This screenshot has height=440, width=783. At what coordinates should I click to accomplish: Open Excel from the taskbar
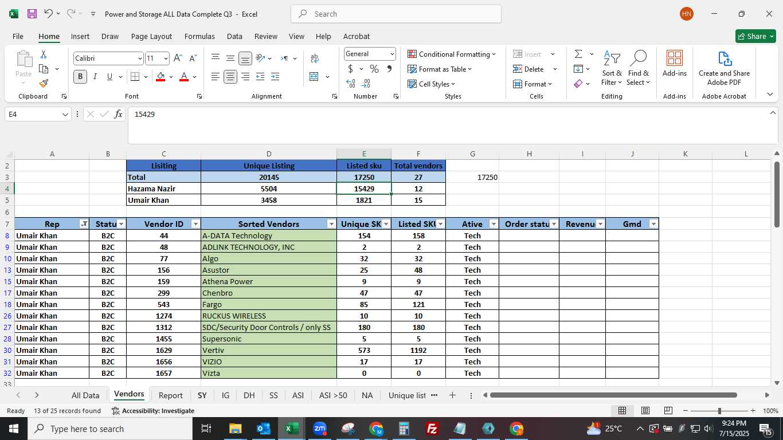(291, 429)
